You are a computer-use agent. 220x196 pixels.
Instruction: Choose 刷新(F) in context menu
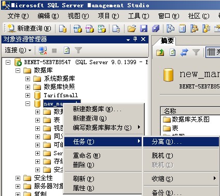103,179
